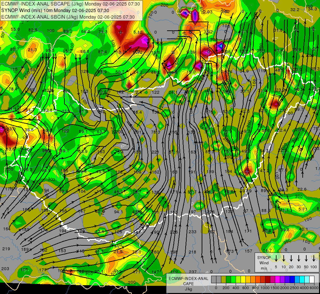Click the map value '80.7'
This screenshot has width=320, height=294.
click(x=14, y=49)
